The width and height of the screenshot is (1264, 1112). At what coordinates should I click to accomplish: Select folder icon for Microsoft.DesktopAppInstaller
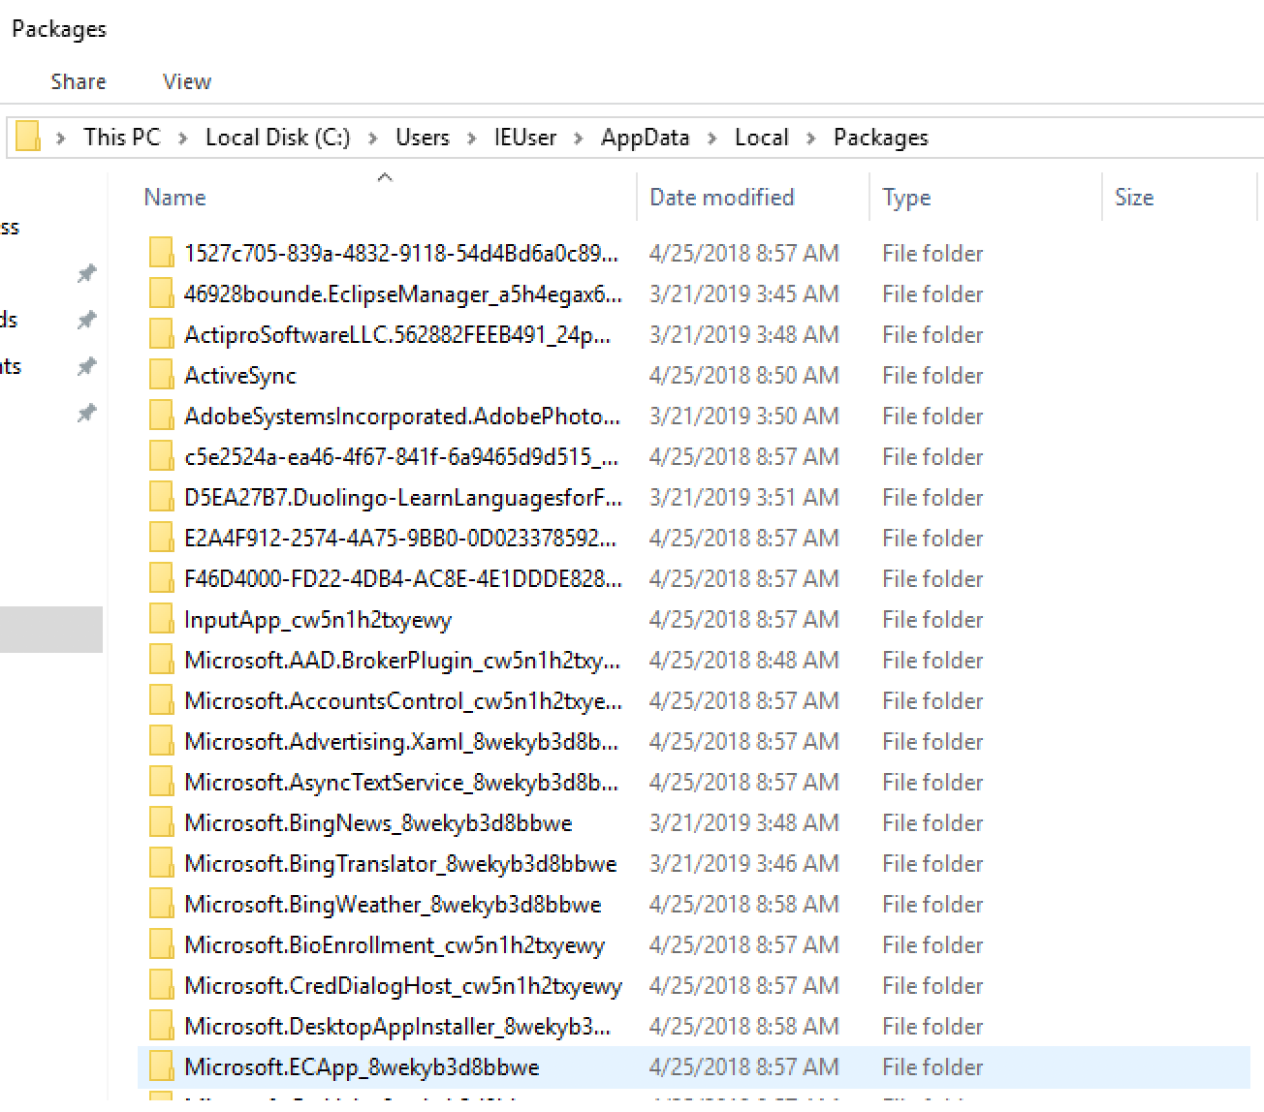(x=161, y=1026)
